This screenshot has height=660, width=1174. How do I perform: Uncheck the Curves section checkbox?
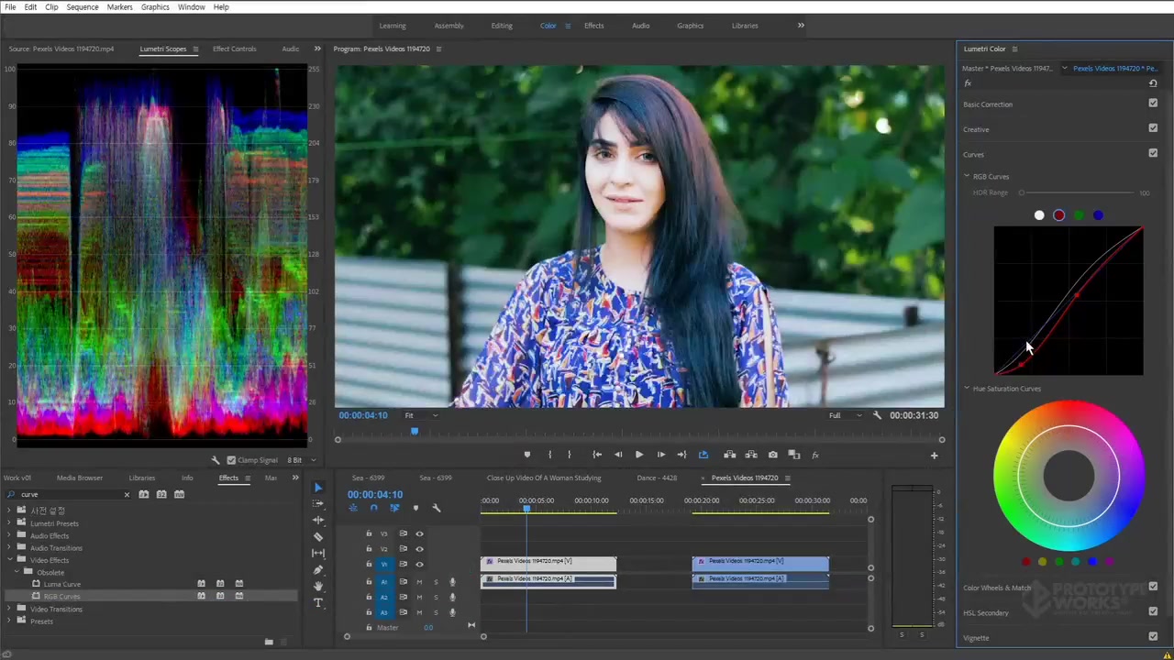[x=1153, y=153]
